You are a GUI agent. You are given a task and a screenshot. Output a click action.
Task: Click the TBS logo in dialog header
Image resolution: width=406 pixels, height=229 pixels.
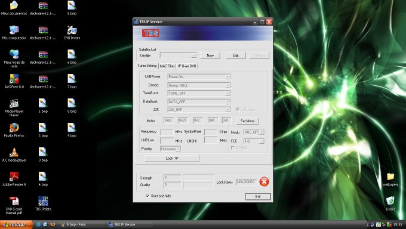150,33
